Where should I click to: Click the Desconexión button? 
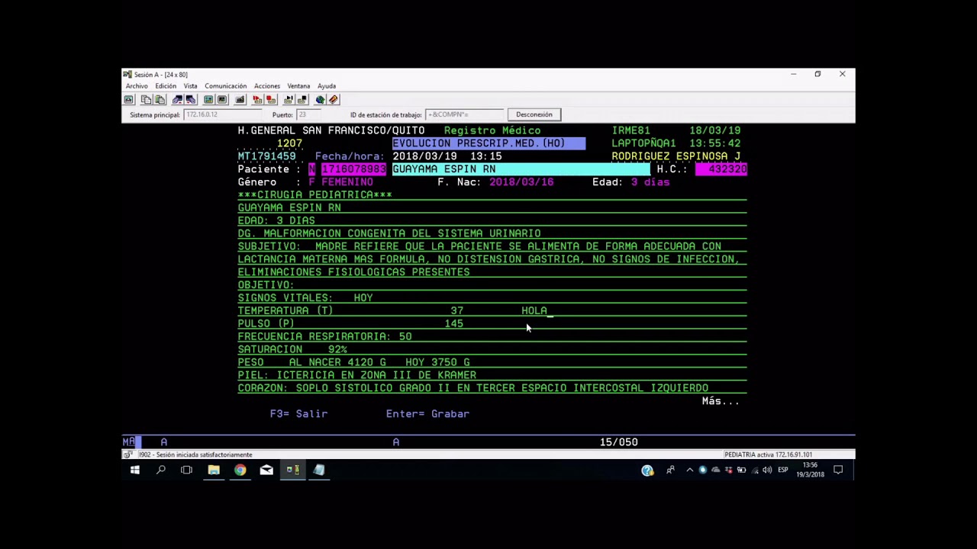[534, 114]
